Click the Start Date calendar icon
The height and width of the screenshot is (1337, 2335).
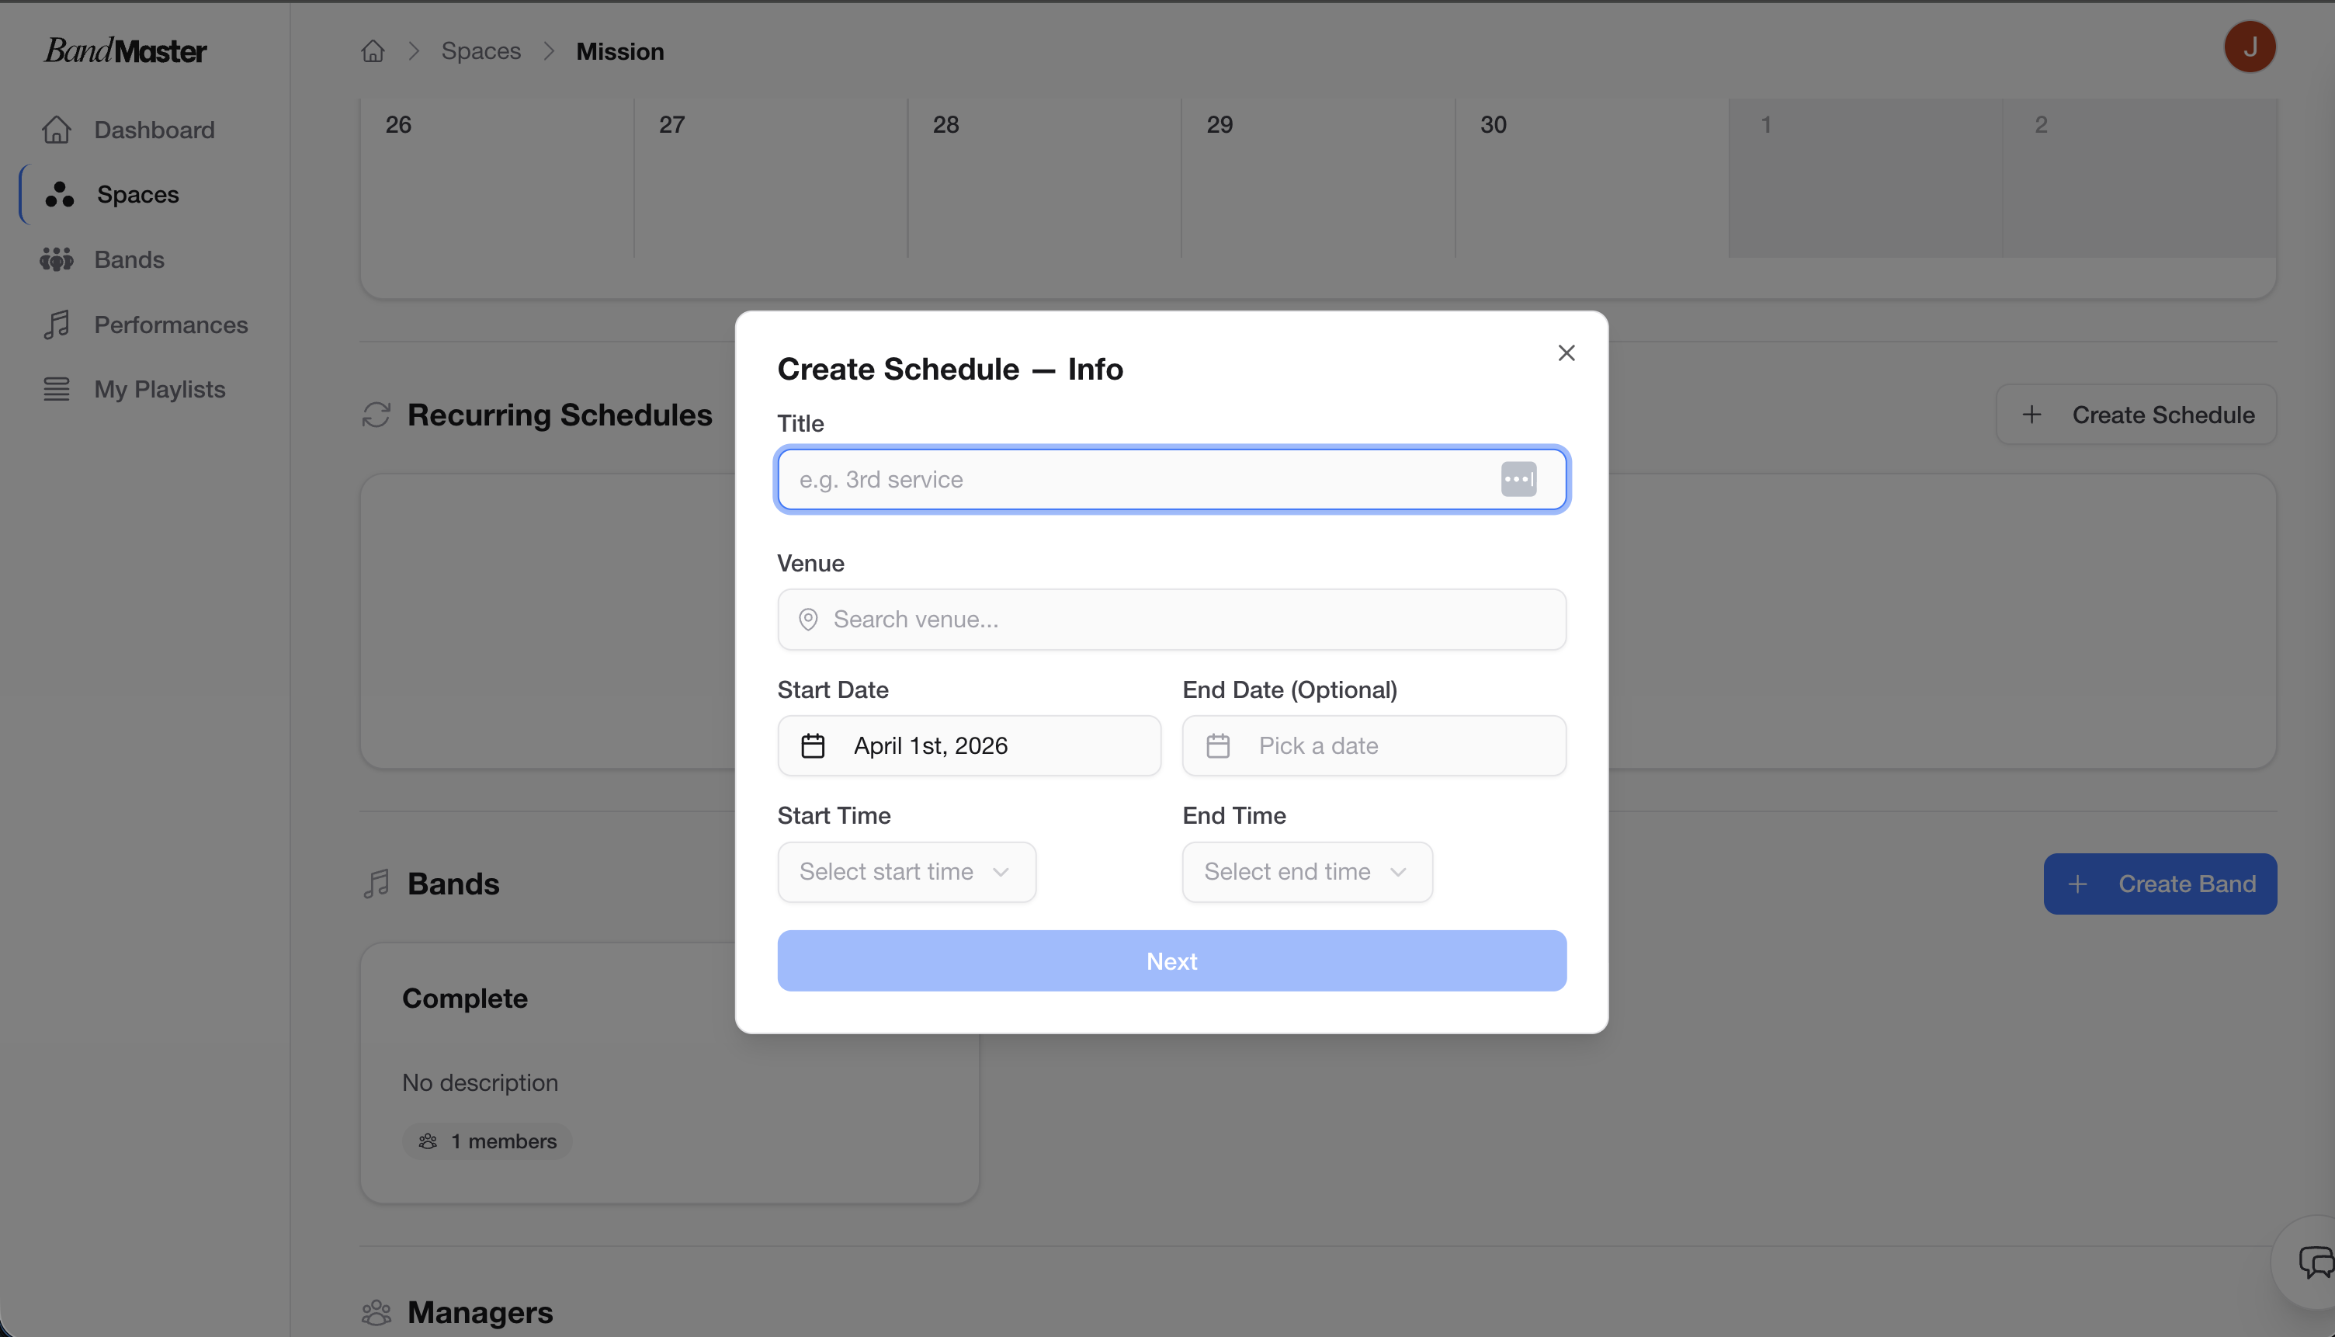(x=814, y=745)
